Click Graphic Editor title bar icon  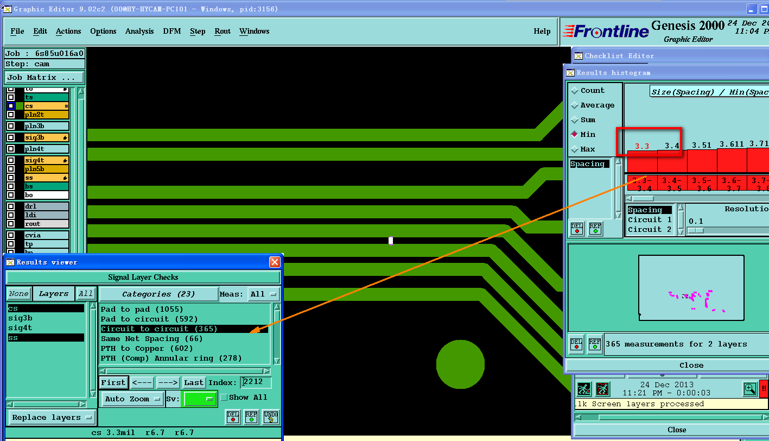pos(8,9)
